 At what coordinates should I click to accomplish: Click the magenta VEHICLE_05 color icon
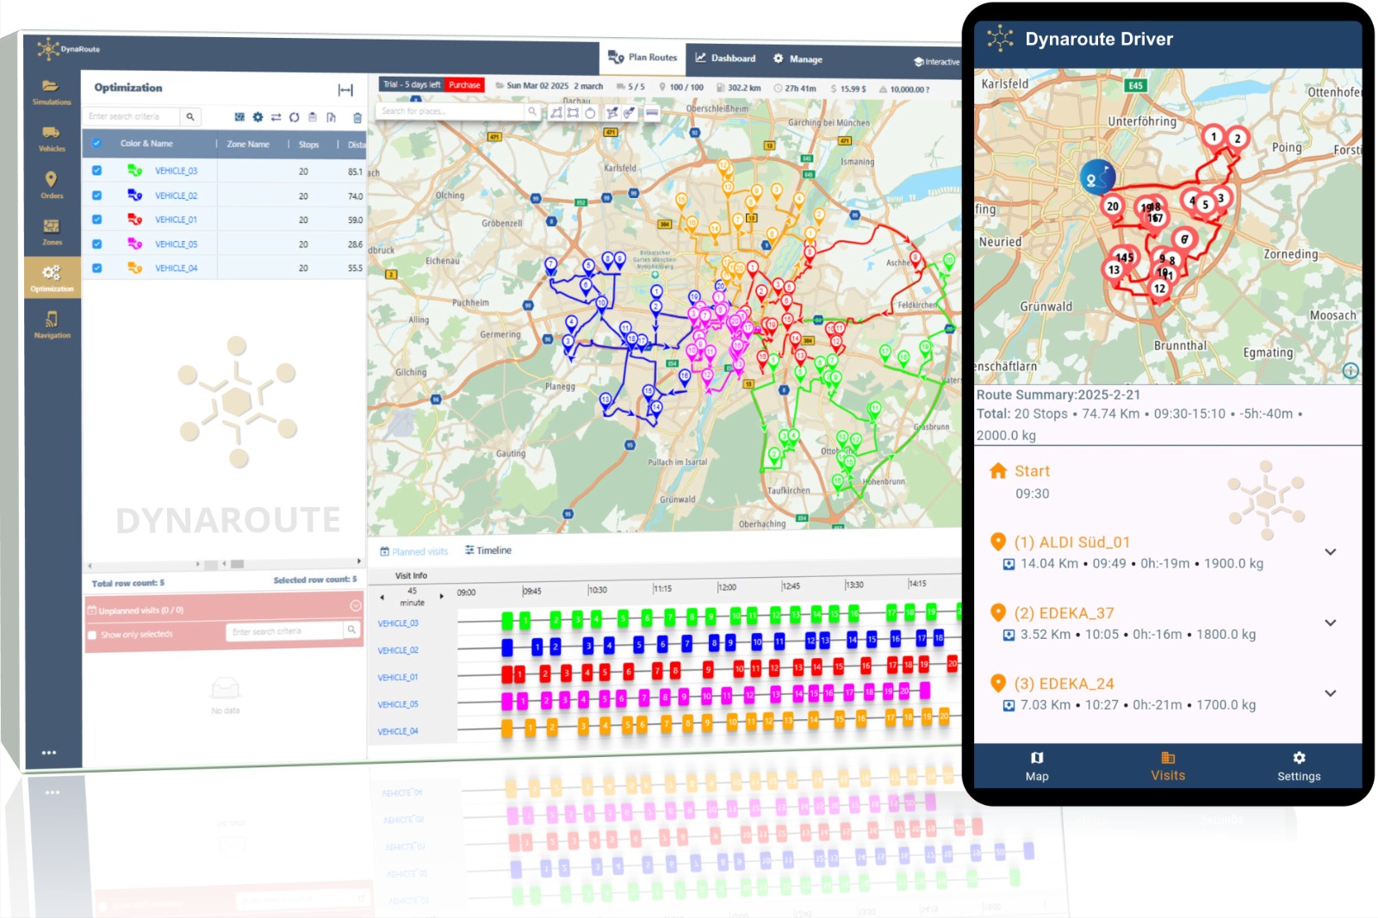[135, 244]
